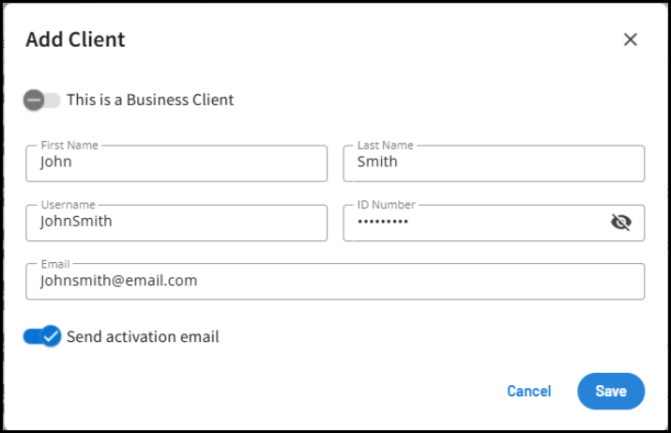Focus the First Name field containing John
Screen dimensions: 671x433
pyautogui.click(x=176, y=162)
